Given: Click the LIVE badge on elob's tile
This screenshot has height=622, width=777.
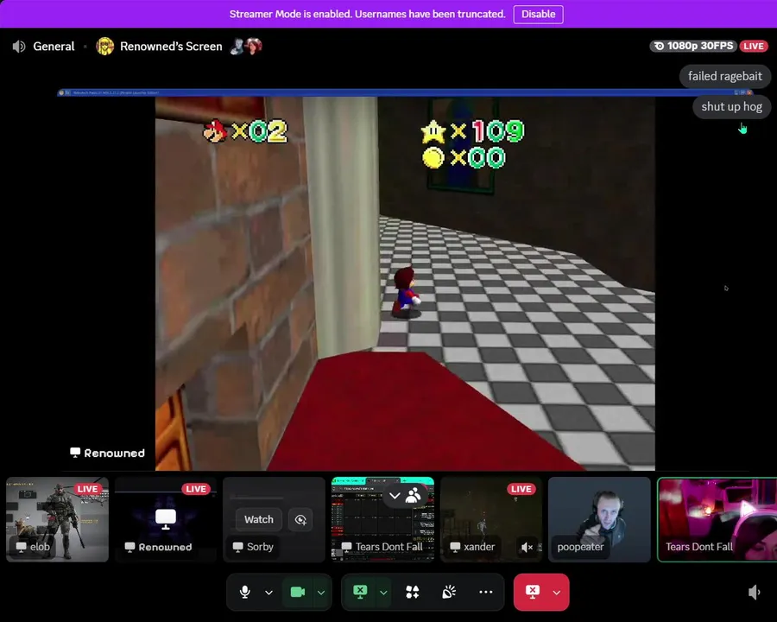Looking at the screenshot, I should 88,489.
